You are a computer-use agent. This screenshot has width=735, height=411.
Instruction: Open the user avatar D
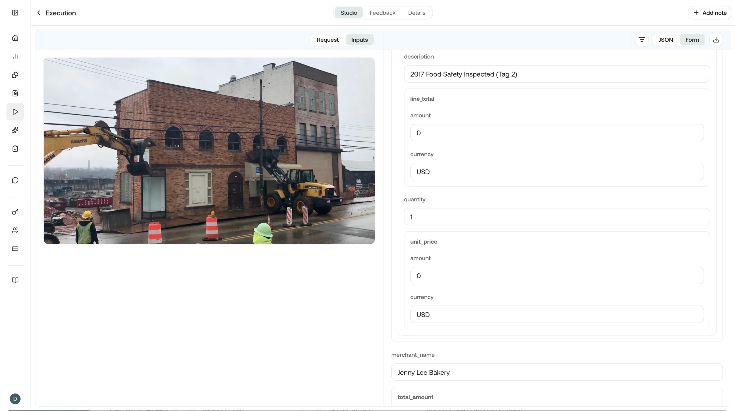pyautogui.click(x=15, y=399)
